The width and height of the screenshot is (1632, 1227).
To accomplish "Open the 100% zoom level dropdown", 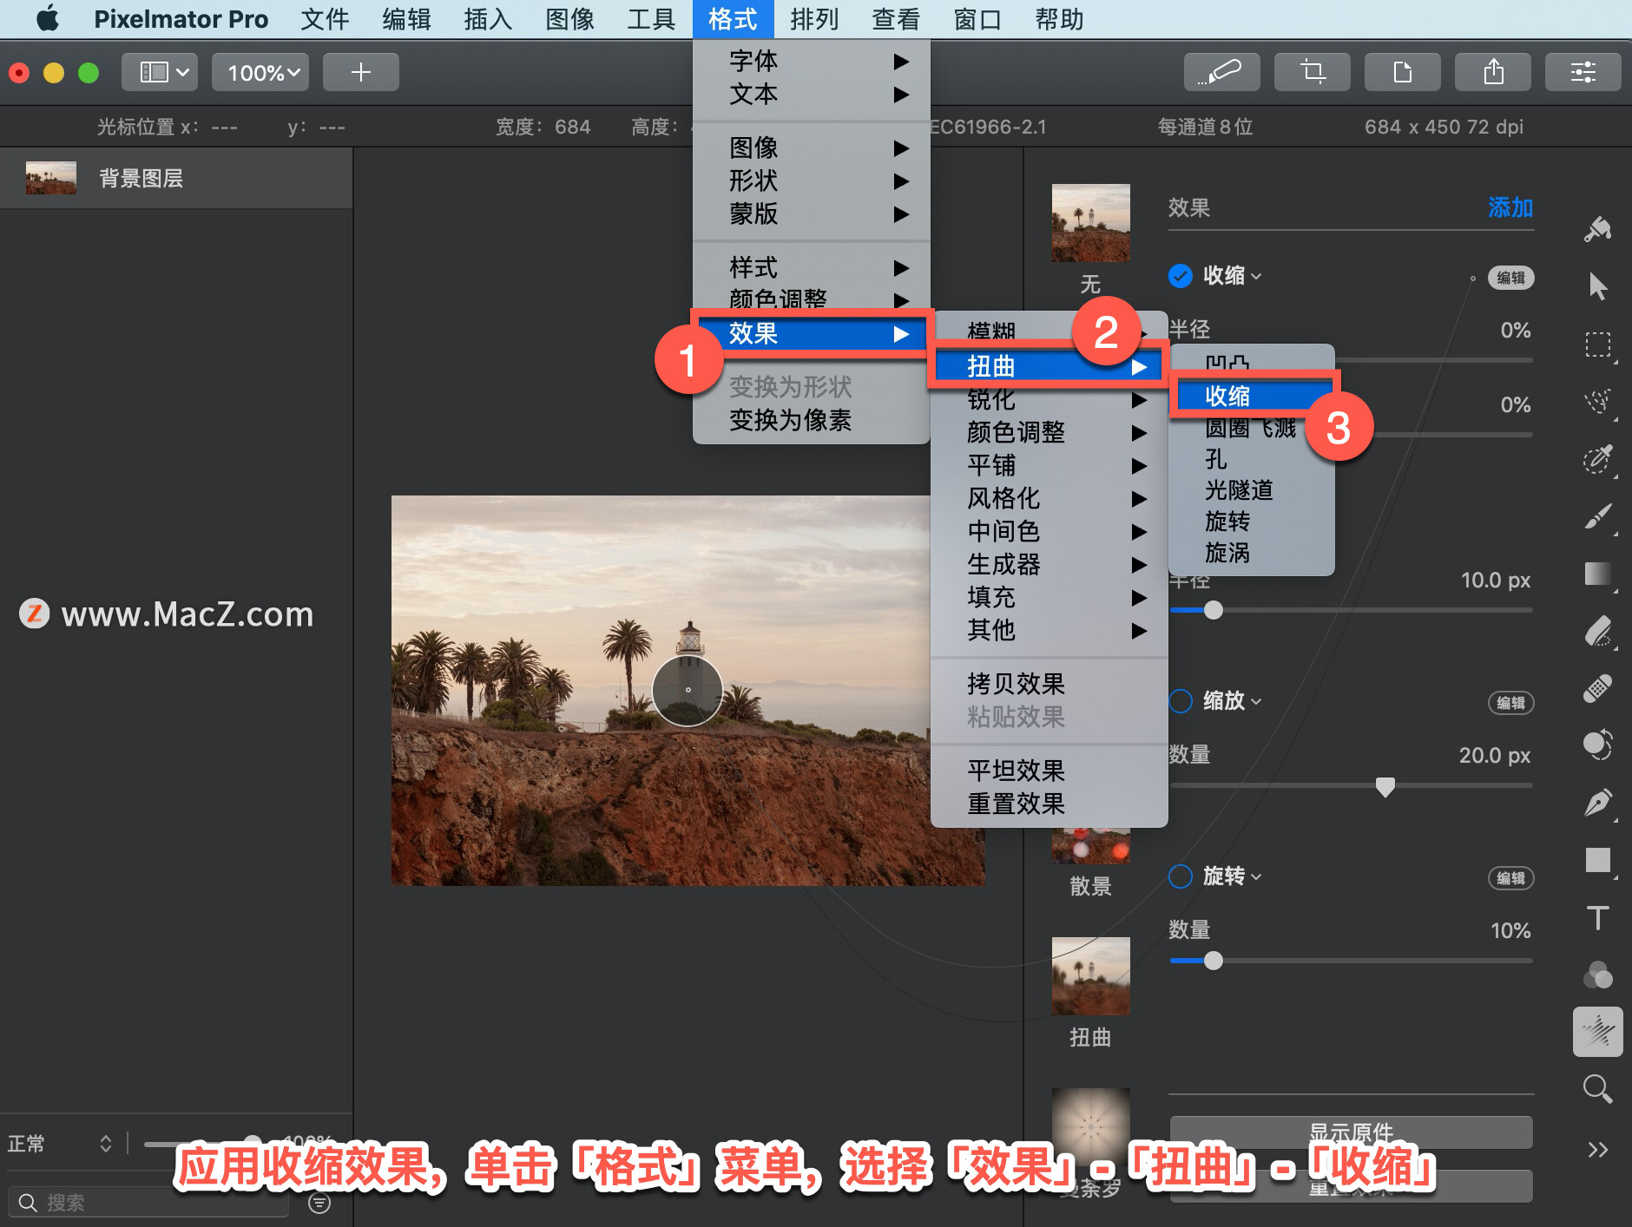I will pyautogui.click(x=260, y=72).
